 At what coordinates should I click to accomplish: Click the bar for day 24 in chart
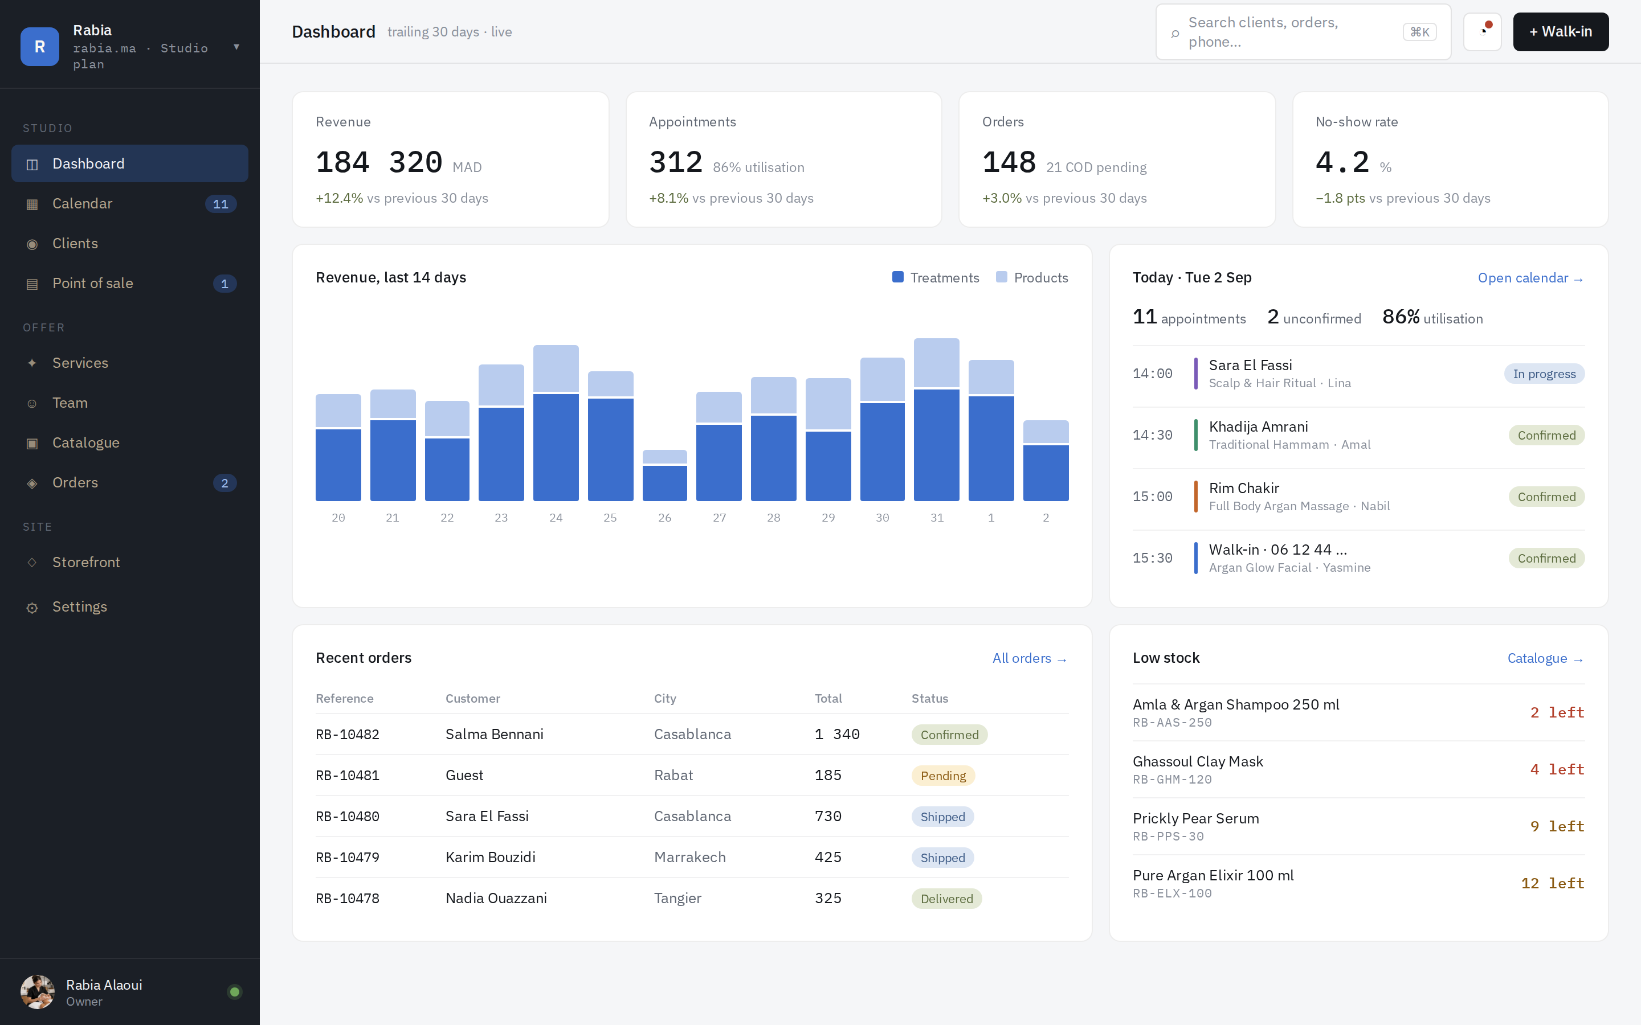(556, 423)
